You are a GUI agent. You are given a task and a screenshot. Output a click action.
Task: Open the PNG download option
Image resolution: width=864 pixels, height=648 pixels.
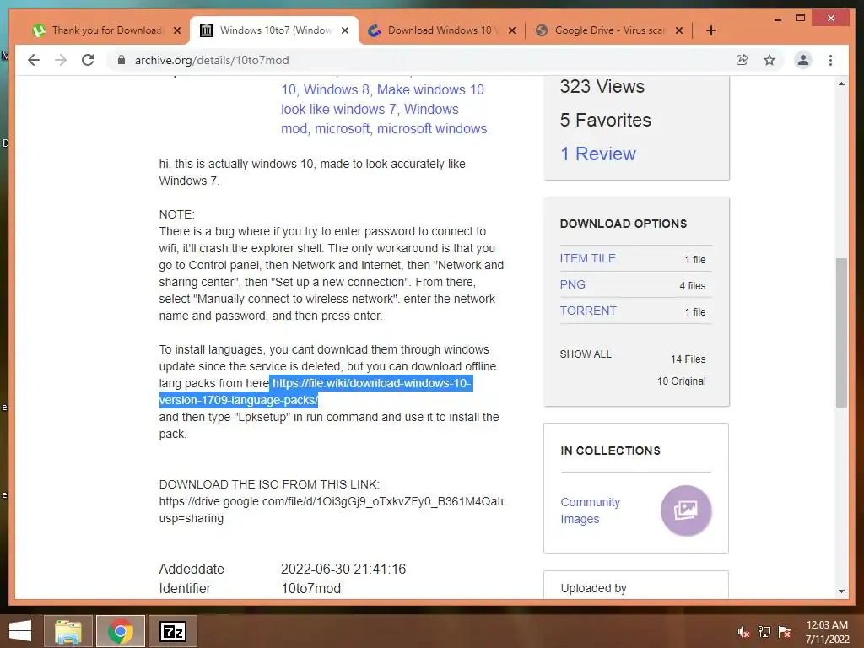573,285
